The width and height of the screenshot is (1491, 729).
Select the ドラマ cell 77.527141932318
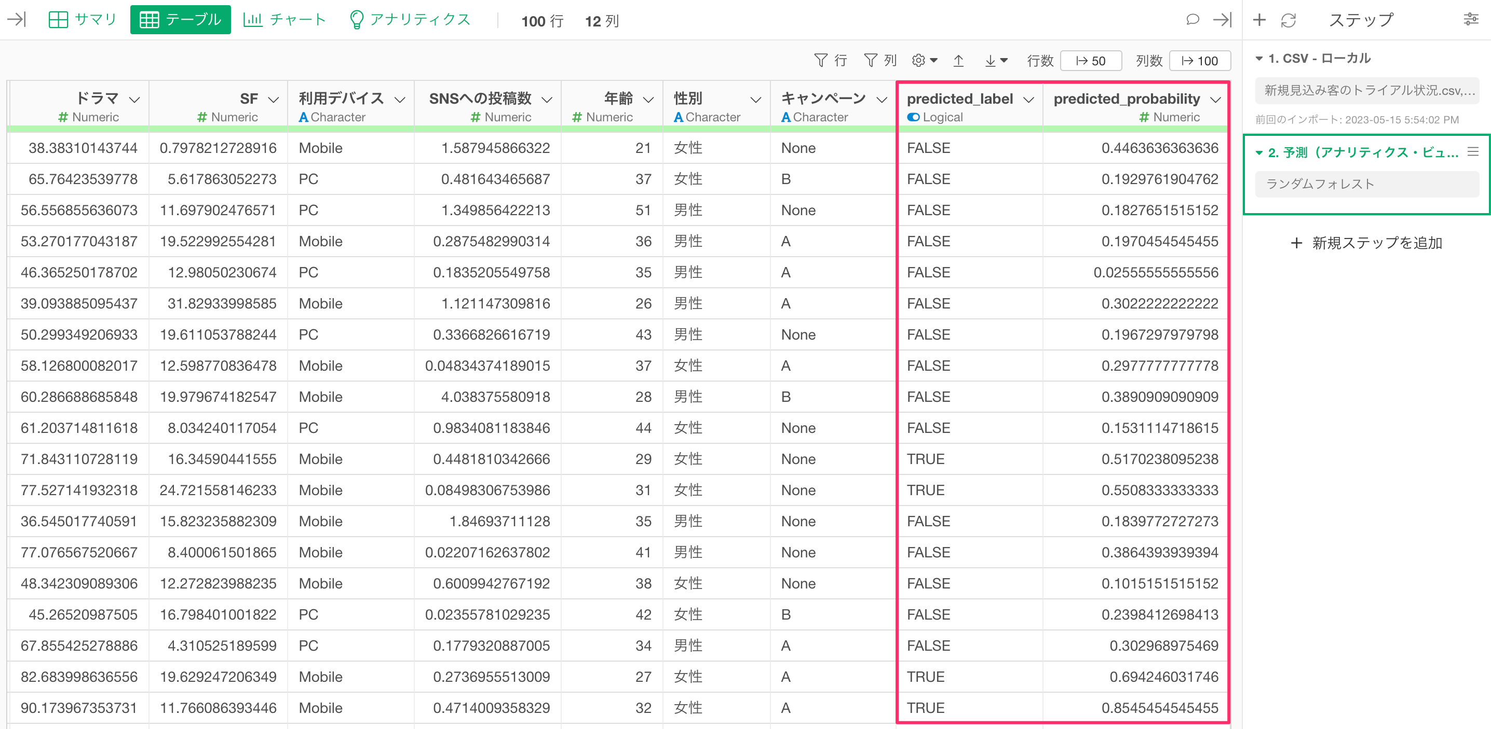pos(79,489)
